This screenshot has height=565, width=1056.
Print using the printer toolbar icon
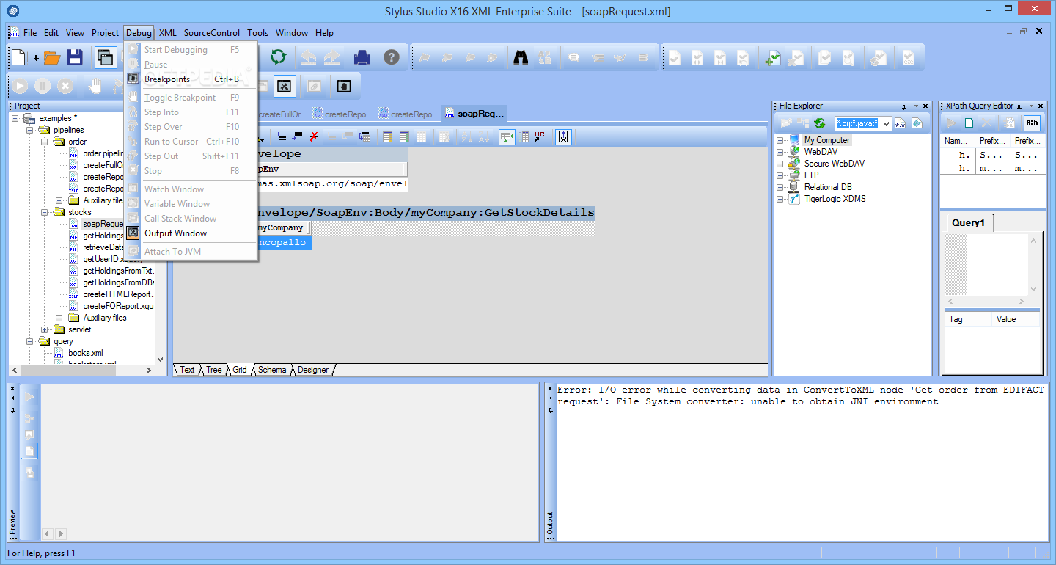[362, 56]
